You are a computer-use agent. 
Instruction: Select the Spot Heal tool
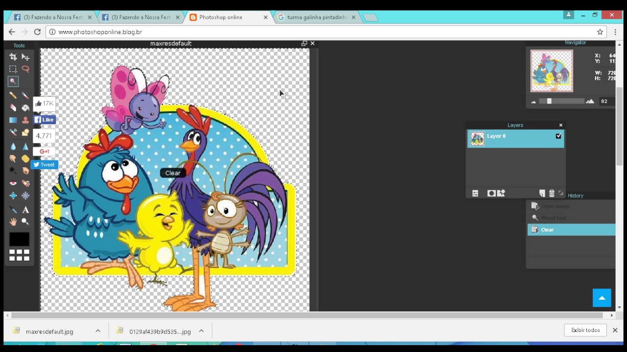25,183
